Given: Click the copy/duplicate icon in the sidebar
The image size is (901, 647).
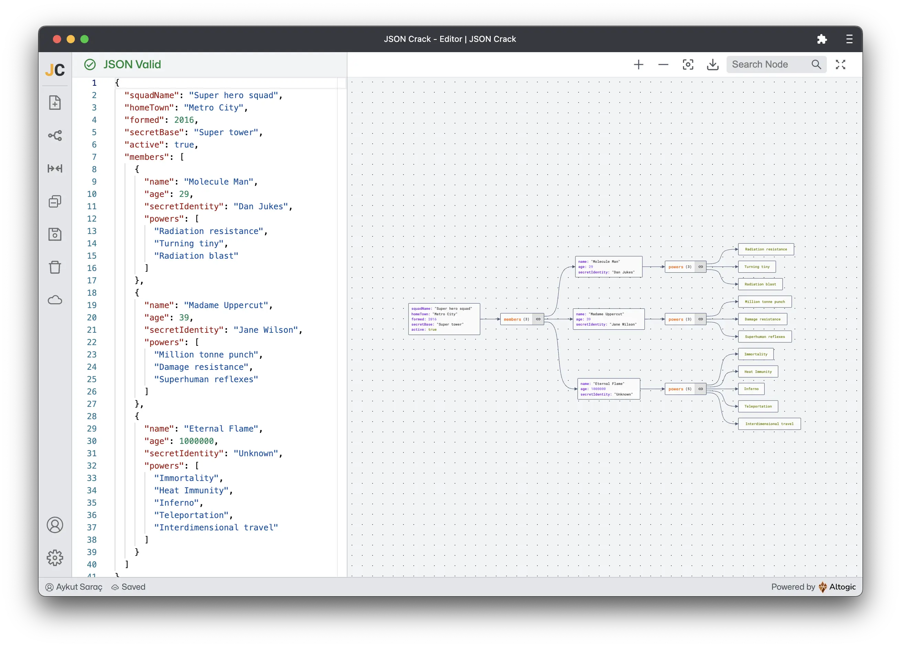Looking at the screenshot, I should coord(55,202).
